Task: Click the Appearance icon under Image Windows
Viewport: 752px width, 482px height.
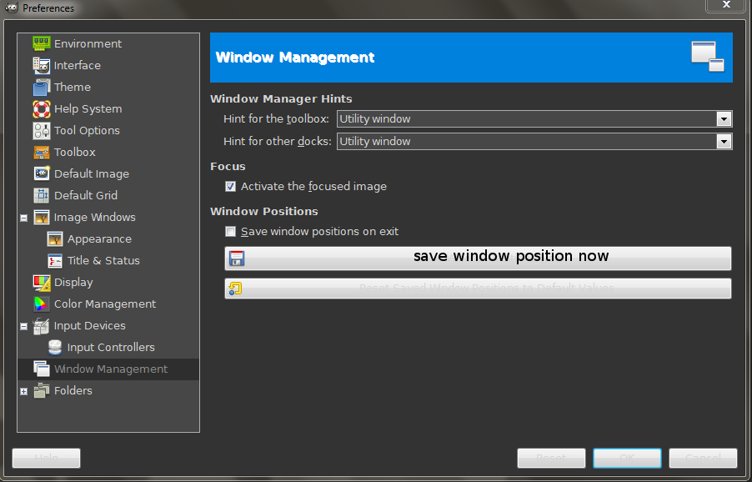Action: point(54,238)
